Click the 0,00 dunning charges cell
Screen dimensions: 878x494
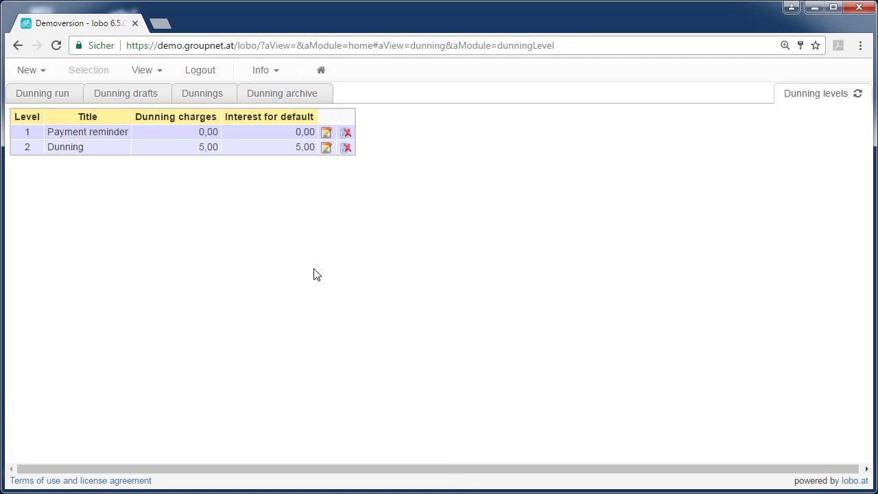(x=176, y=132)
